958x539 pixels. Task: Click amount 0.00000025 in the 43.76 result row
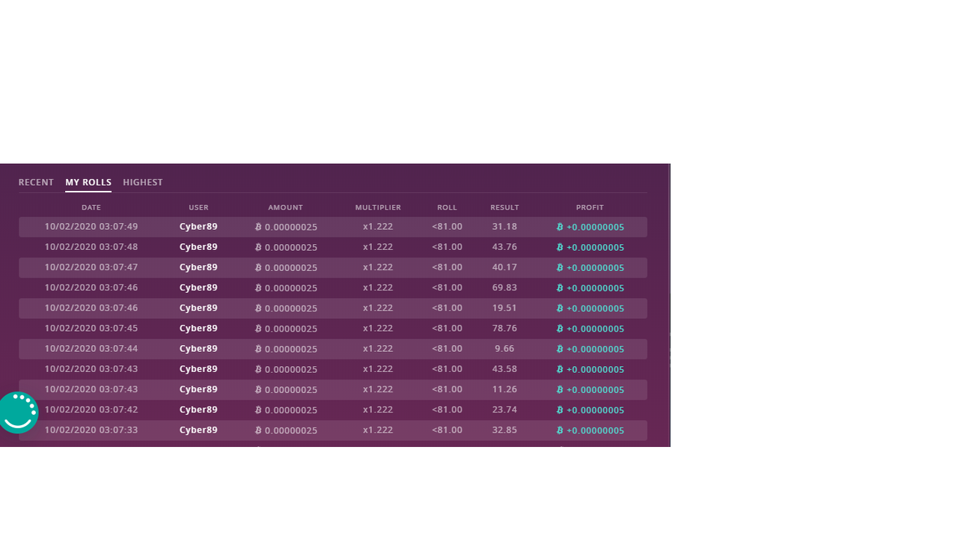[291, 247]
